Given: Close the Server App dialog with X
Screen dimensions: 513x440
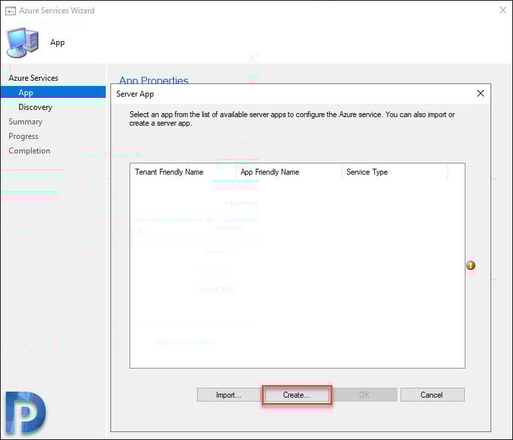Looking at the screenshot, I should (x=481, y=94).
